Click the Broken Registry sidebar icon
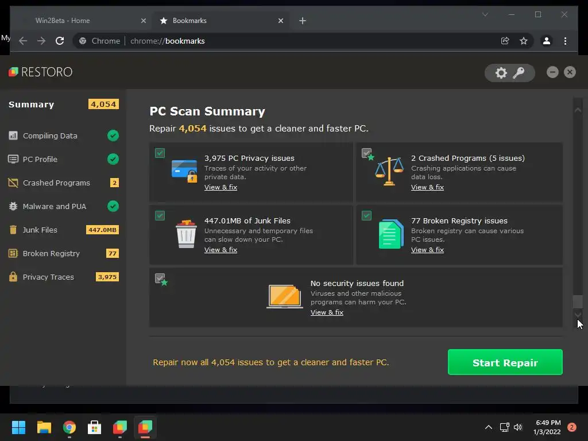The width and height of the screenshot is (588, 441). pyautogui.click(x=13, y=253)
